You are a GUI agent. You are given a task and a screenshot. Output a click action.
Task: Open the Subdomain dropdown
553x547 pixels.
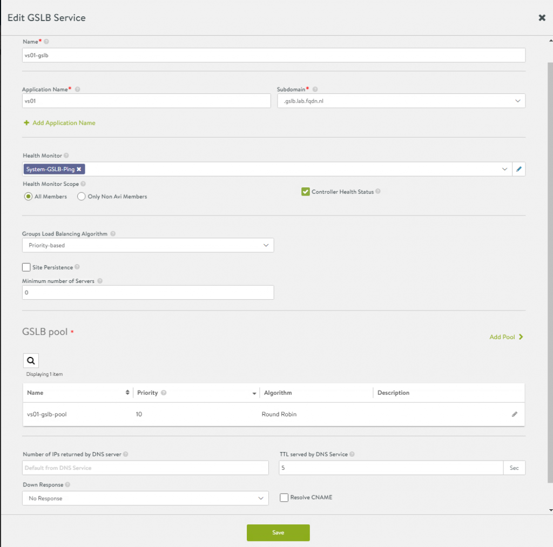[401, 101]
